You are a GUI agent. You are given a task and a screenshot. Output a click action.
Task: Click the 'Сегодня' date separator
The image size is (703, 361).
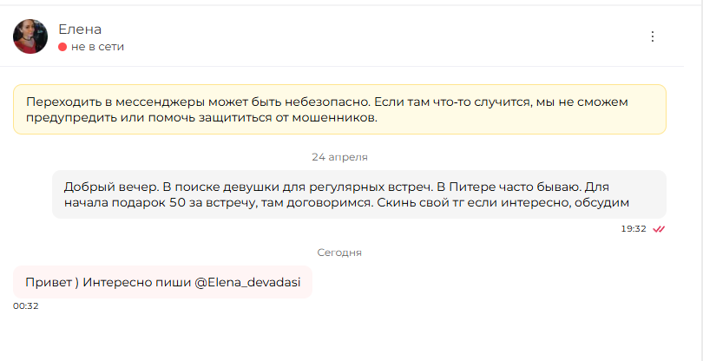click(x=339, y=253)
